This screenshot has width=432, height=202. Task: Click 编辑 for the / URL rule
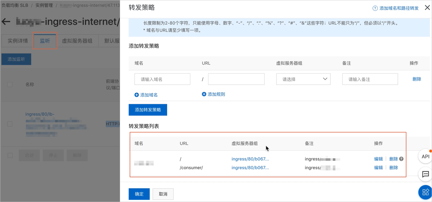pos(379,159)
